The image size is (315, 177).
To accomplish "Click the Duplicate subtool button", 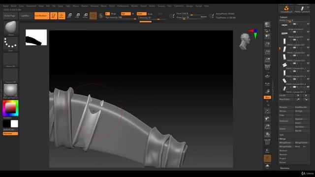I will coord(286,121).
